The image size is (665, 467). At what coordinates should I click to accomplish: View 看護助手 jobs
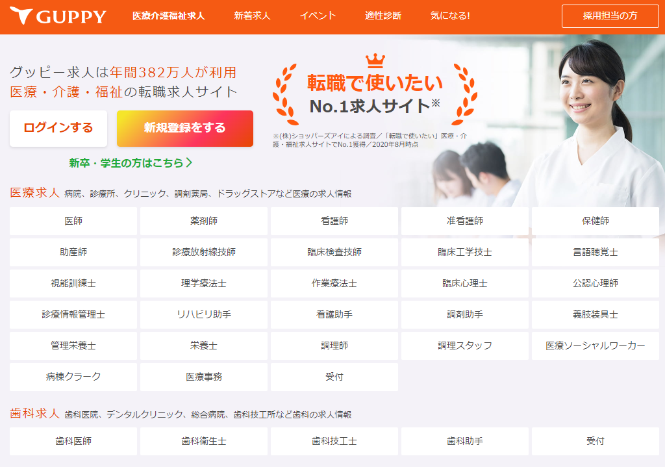[334, 315]
